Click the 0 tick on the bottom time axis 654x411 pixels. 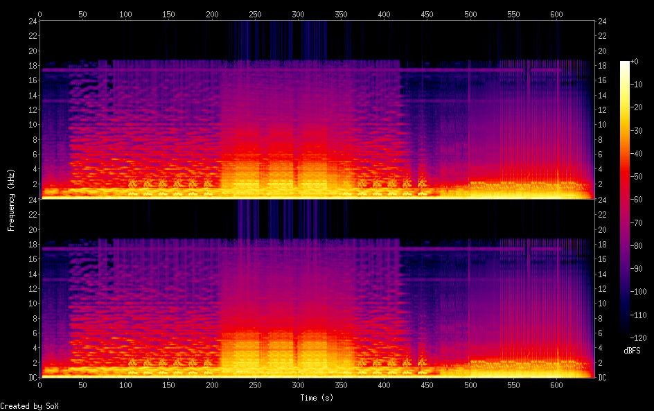[x=40, y=385]
